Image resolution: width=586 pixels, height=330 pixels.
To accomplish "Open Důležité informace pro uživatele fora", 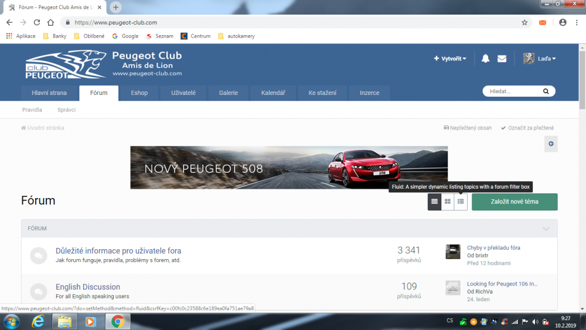I will 118,251.
